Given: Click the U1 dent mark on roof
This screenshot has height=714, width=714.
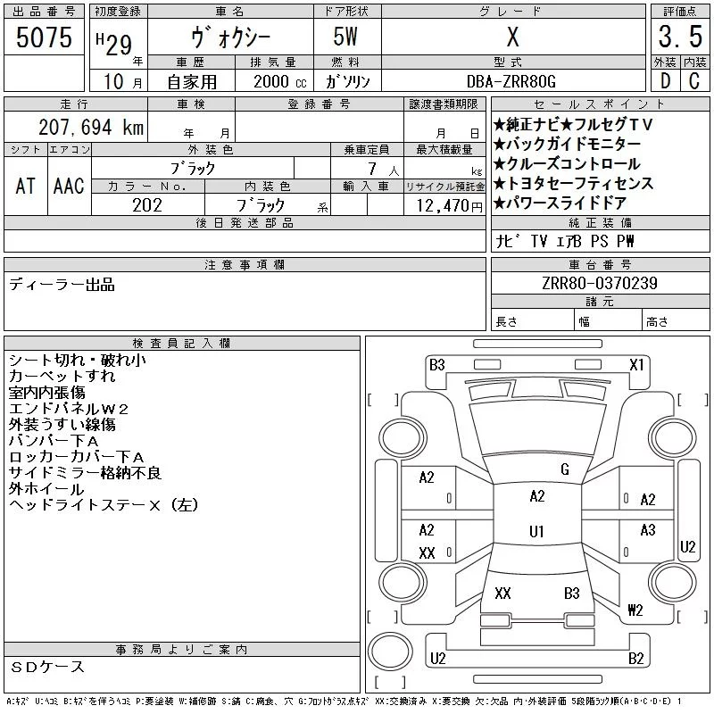Looking at the screenshot, I should pos(536,531).
